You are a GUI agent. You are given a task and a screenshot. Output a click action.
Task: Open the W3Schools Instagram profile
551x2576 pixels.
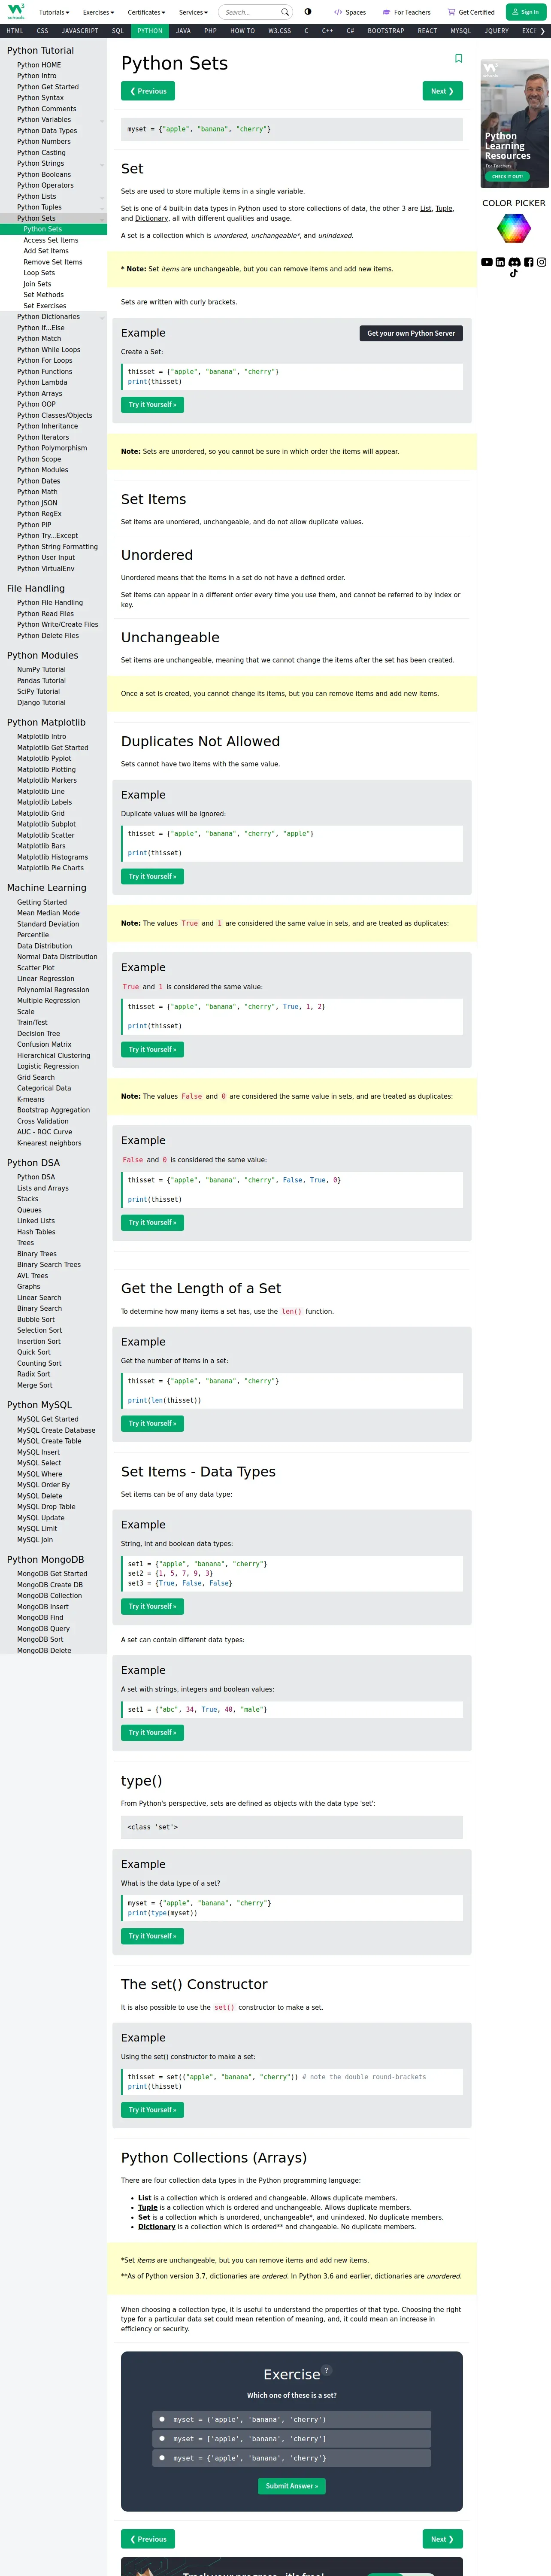tap(541, 262)
